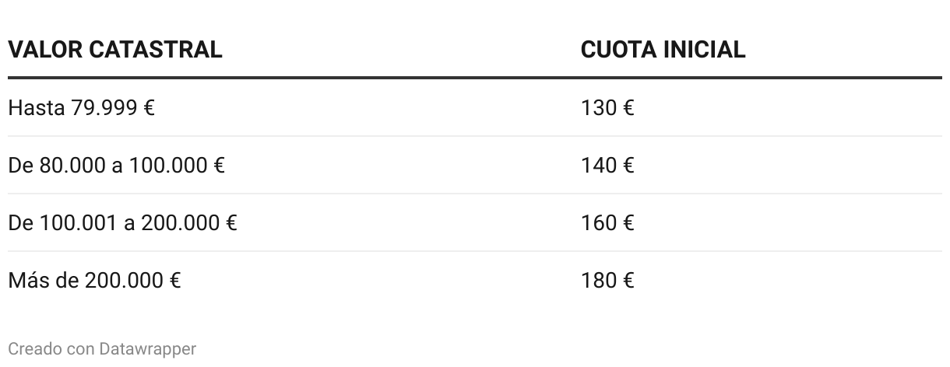Click the 140 € quota value
This screenshot has height=367, width=950.
pyautogui.click(x=607, y=165)
